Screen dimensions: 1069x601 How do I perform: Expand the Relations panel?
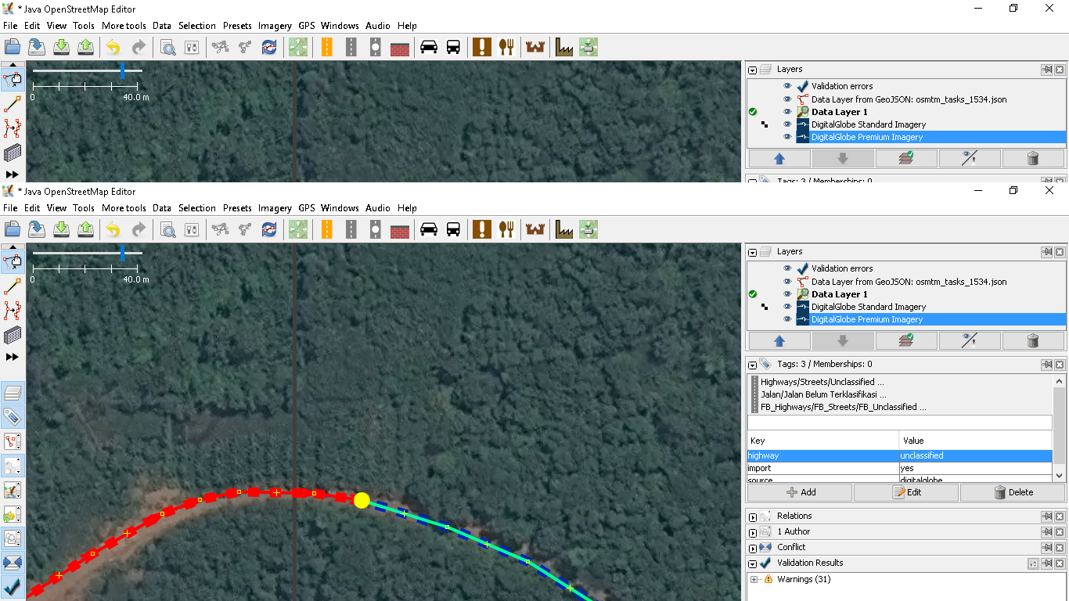click(x=753, y=516)
